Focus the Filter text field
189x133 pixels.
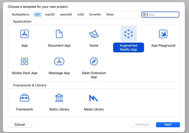point(162,15)
